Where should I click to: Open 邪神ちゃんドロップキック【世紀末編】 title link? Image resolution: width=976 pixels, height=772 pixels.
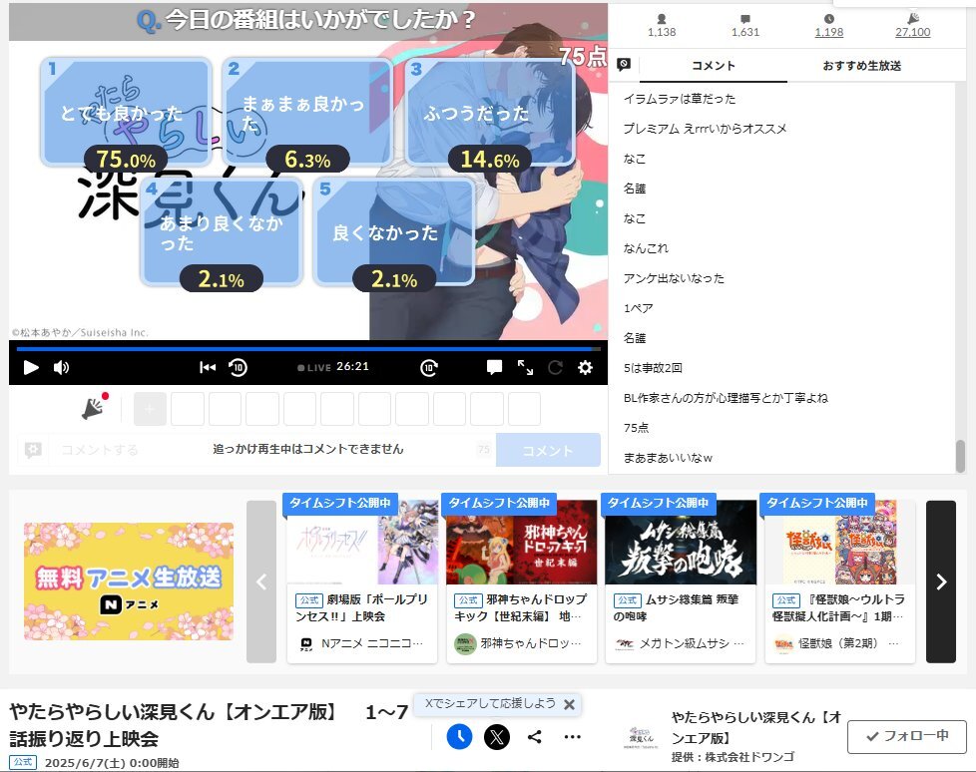pos(521,607)
